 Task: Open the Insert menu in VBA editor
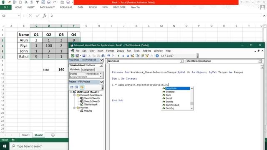pyautogui.click(x=100, y=51)
